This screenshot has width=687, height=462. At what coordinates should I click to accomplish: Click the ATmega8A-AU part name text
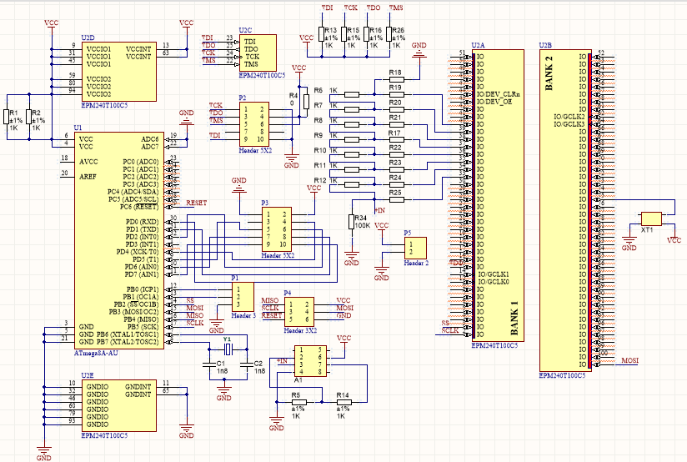click(96, 353)
